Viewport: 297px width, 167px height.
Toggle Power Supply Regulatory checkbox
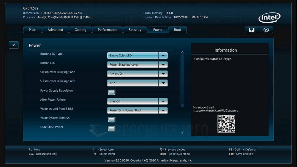[112, 92]
